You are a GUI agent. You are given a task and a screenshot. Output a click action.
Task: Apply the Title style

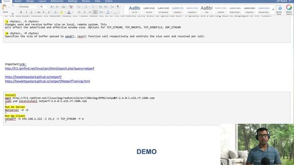click(206, 10)
